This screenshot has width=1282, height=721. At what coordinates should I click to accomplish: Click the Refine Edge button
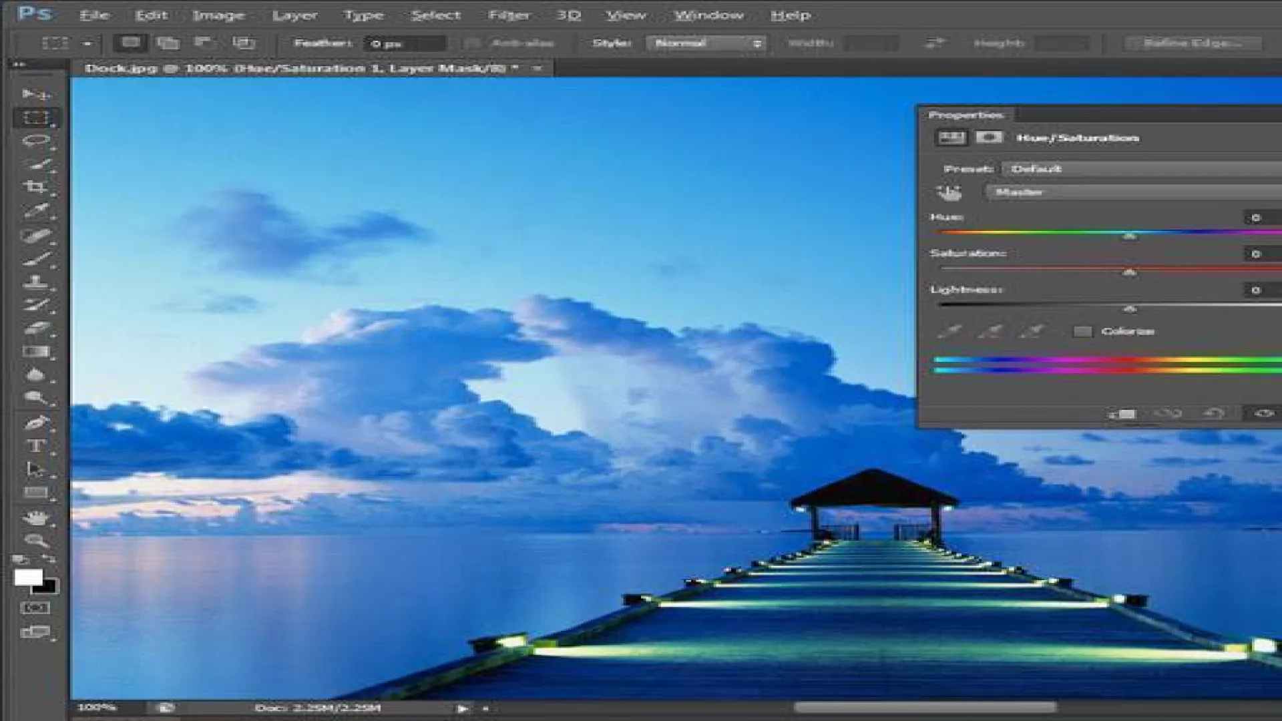pyautogui.click(x=1193, y=43)
